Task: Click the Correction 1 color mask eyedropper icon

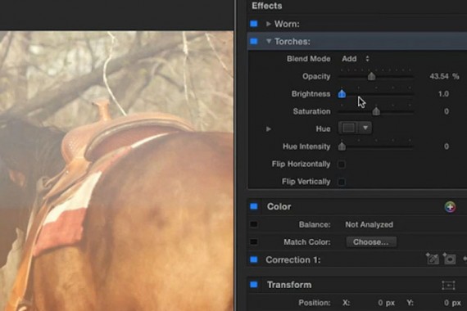Action: [x=433, y=259]
